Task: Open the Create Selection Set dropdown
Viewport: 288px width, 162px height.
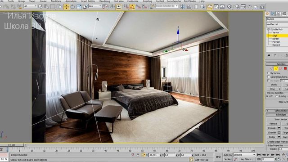Action: point(167,6)
